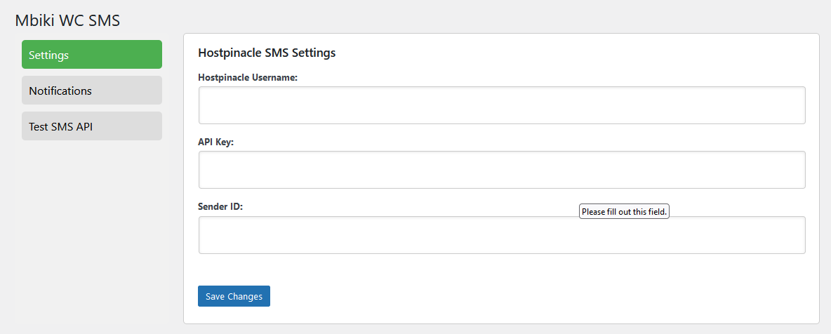Click the Hostpinacle SMS Settings heading
The height and width of the screenshot is (334, 831).
(x=267, y=53)
